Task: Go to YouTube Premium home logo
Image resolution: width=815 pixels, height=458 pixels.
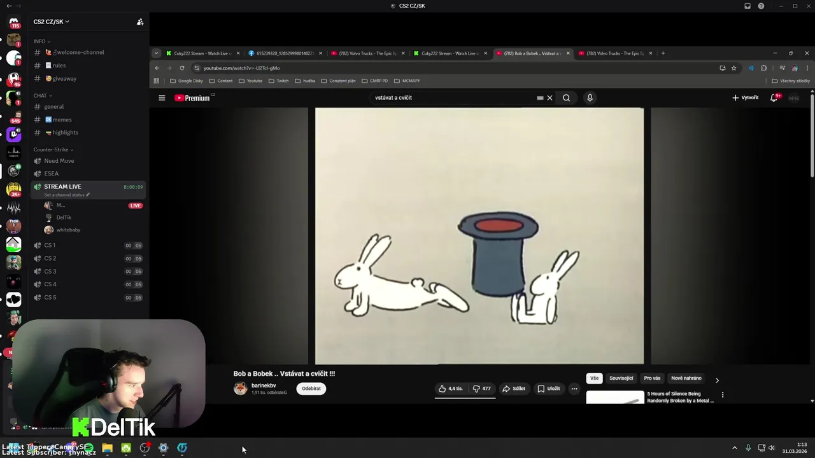Action: 192,98
